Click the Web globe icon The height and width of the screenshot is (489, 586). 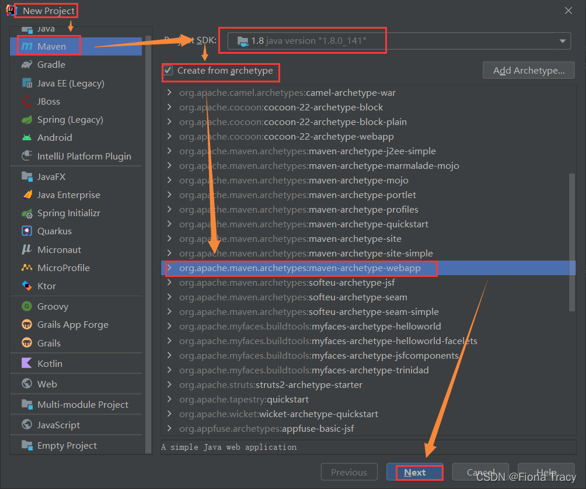click(27, 383)
